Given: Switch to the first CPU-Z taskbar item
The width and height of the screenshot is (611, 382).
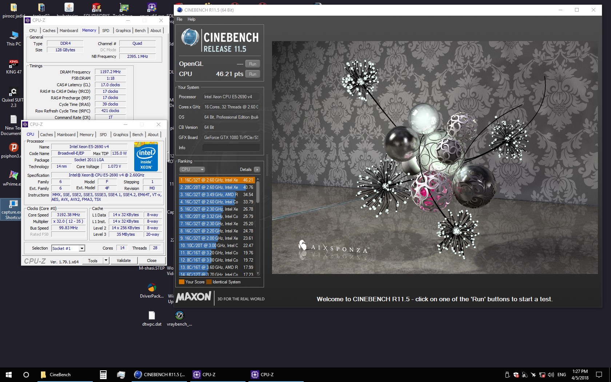Looking at the screenshot, I should (217, 374).
